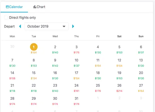Select October 31 with $174 fare
This screenshot has height=112, width=155.
[x=77, y=101]
